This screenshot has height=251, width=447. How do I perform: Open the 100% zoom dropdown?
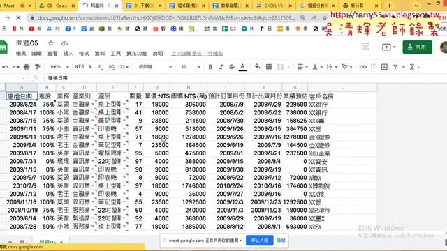pos(59,67)
